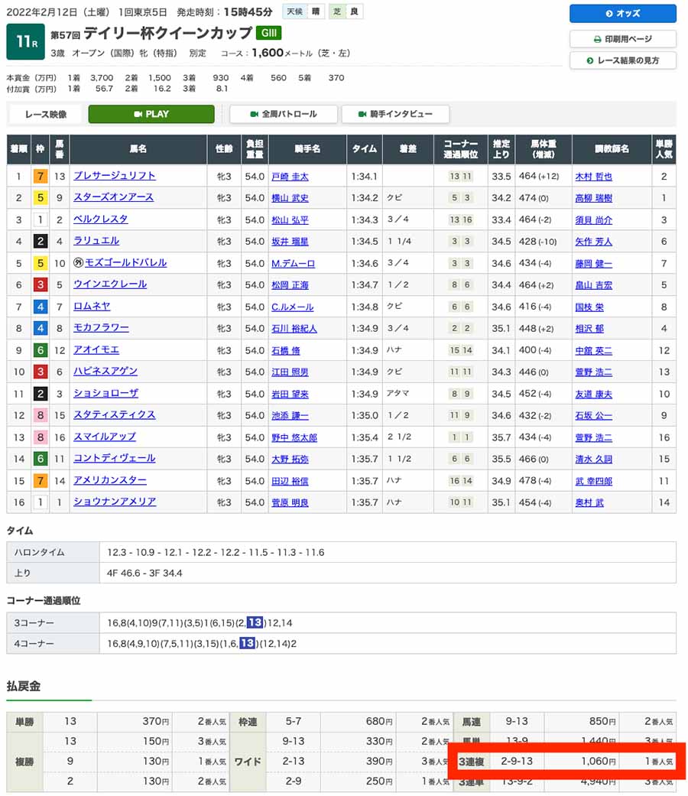The image size is (688, 796).
Task: Select the 晴 weather indicator
Action: coord(316,11)
